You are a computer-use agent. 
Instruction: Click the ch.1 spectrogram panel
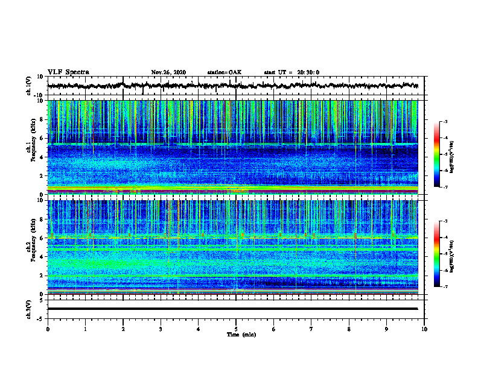[232, 147]
